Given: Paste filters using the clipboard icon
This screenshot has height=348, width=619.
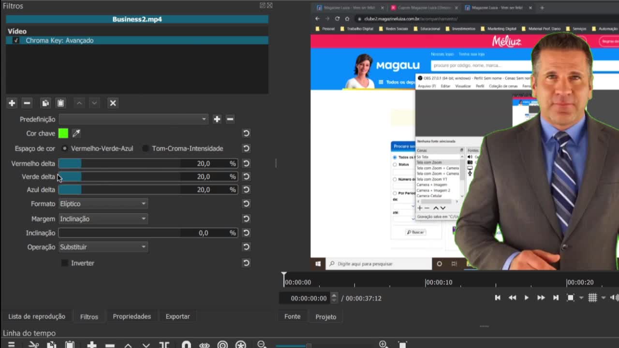Looking at the screenshot, I should pyautogui.click(x=60, y=103).
